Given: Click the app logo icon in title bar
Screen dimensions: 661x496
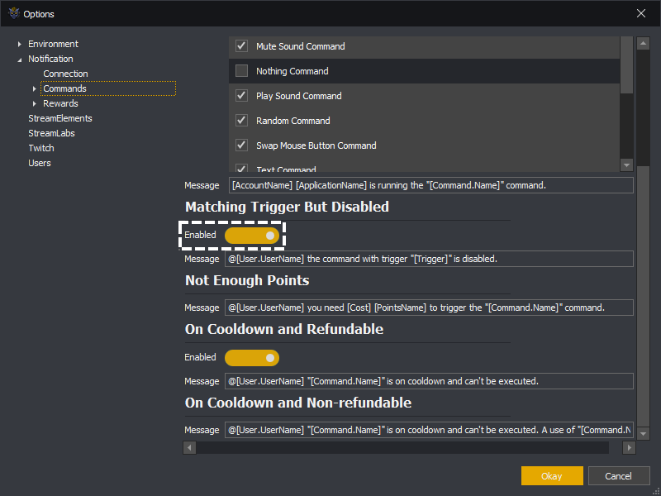Looking at the screenshot, I should (14, 13).
